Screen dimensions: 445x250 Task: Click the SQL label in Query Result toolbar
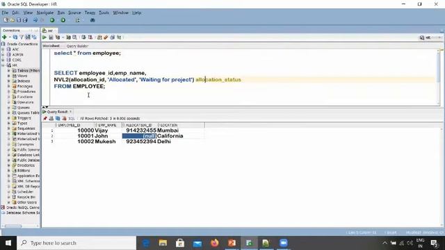[72, 119]
